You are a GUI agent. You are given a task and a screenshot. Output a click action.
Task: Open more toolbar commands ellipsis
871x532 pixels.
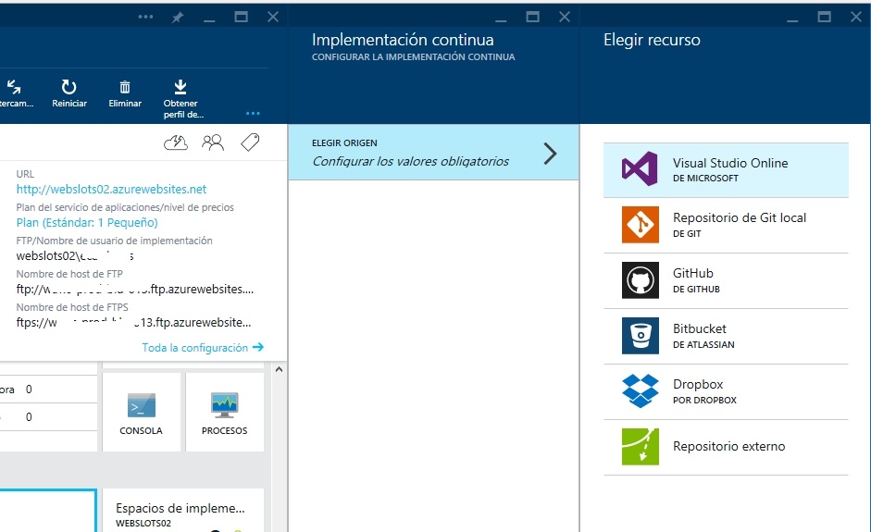point(253,114)
